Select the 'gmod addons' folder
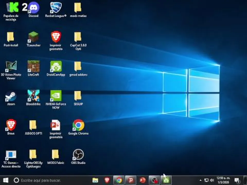247x185 pixels. 78,69
